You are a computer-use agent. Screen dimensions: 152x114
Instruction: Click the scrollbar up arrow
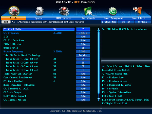click(x=99, y=29)
